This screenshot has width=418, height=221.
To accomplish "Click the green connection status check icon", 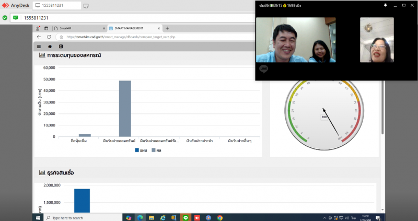I will coord(5,18).
